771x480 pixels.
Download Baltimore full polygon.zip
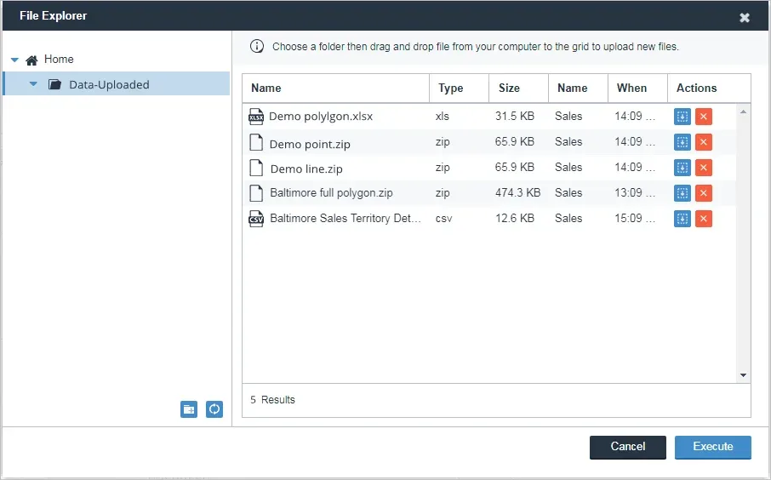click(x=682, y=193)
